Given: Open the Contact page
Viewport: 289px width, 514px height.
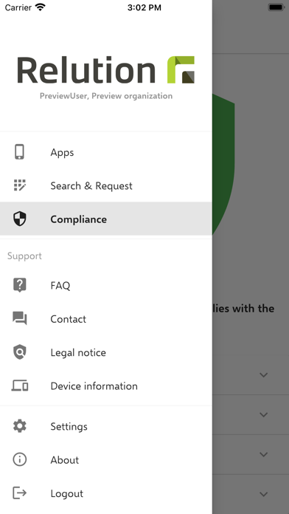Looking at the screenshot, I should [105, 318].
